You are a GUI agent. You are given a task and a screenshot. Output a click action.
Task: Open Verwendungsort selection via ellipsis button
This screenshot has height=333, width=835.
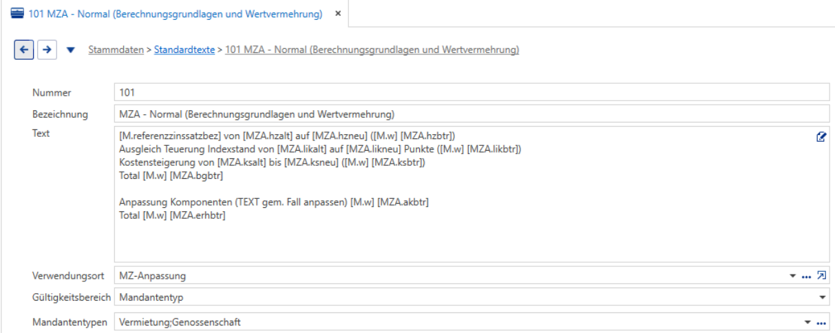click(x=806, y=277)
